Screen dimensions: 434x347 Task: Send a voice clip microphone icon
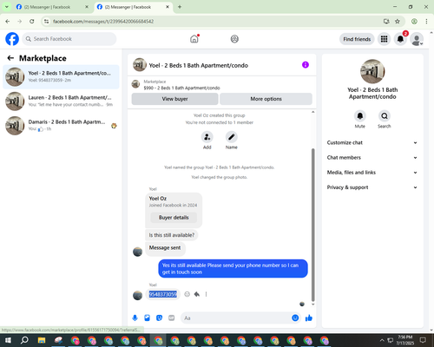135,318
